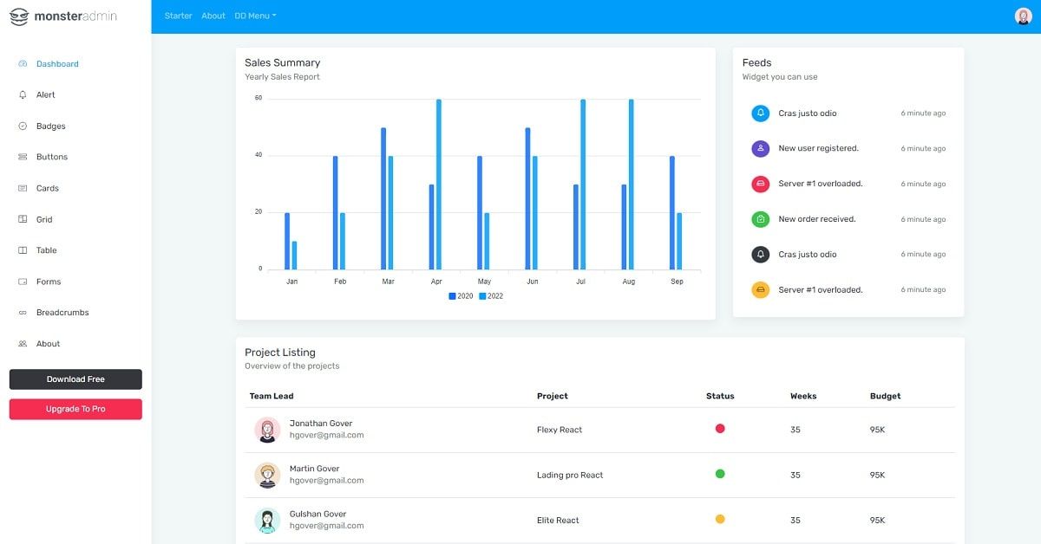Open the DD Menu dropdown
The width and height of the screenshot is (1041, 544).
(254, 15)
